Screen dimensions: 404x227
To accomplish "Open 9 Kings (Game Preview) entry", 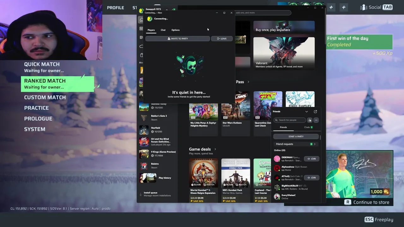I will click(157, 154).
